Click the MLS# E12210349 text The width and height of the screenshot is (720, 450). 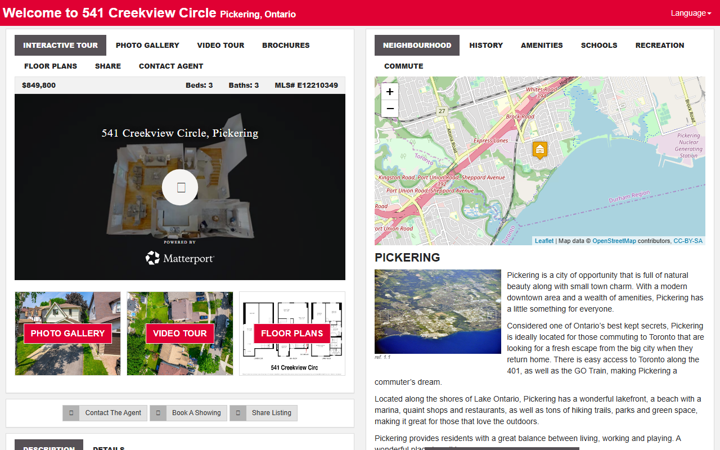307,85
